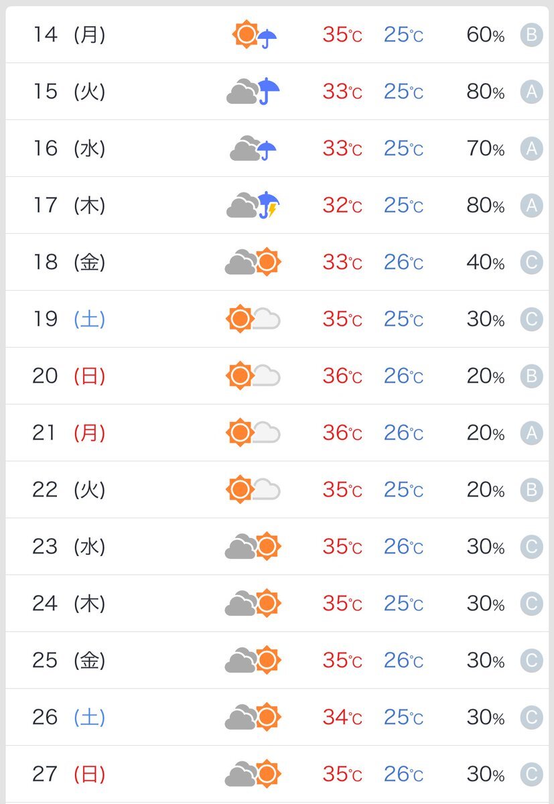This screenshot has height=804, width=554.
Task: Open the row for 25 (金)
Action: pyautogui.click(x=277, y=661)
